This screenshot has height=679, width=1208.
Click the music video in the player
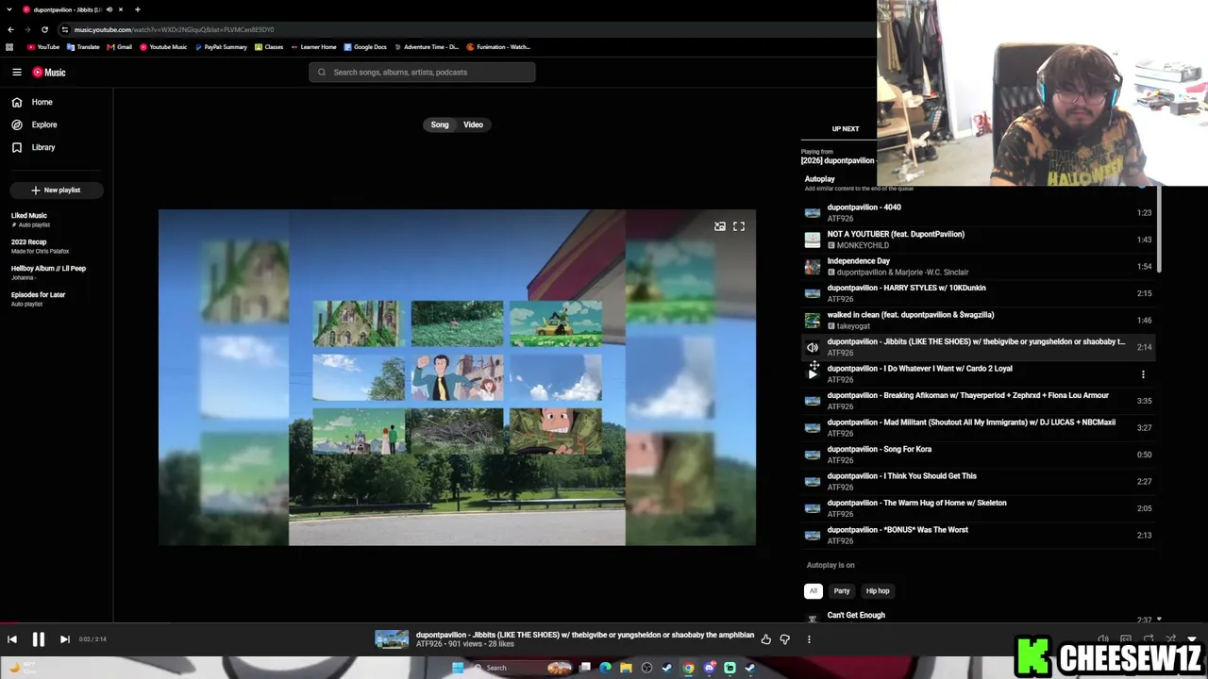pos(457,377)
